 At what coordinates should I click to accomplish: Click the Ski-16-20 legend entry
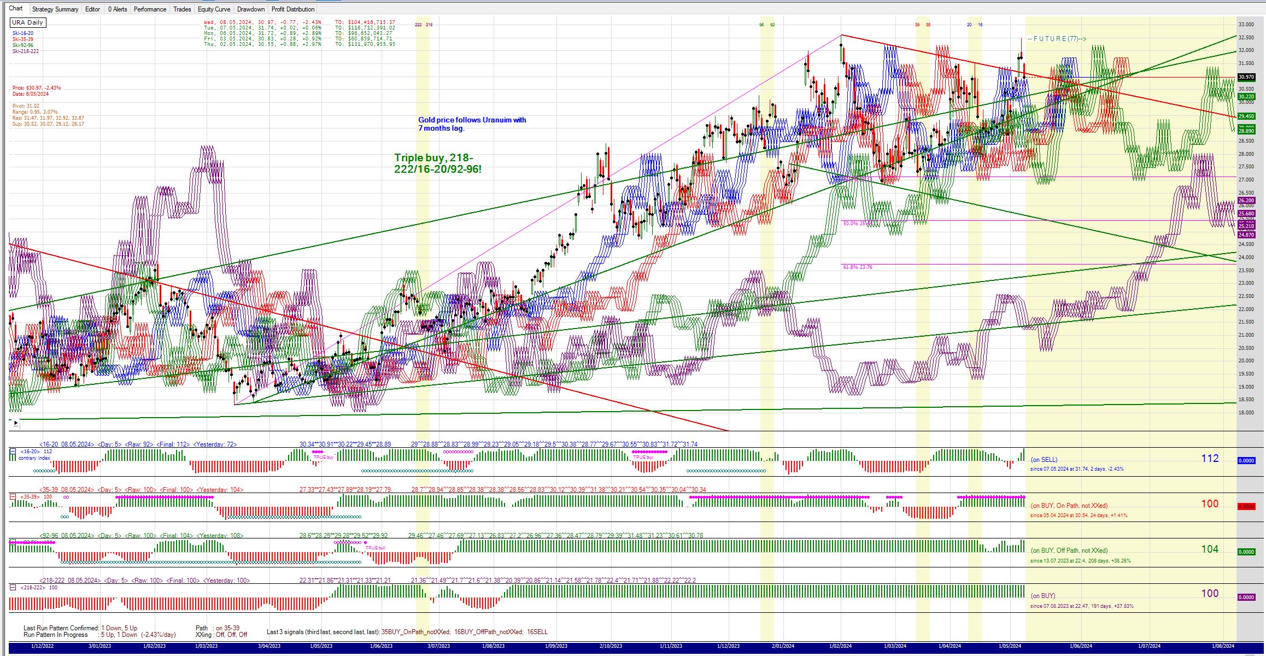(x=23, y=33)
